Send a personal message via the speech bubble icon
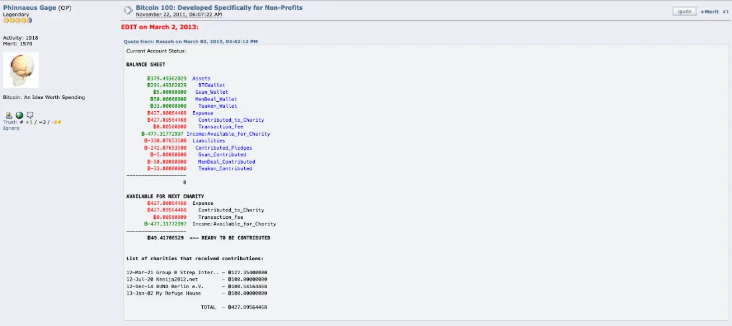732x326 pixels. [30, 115]
